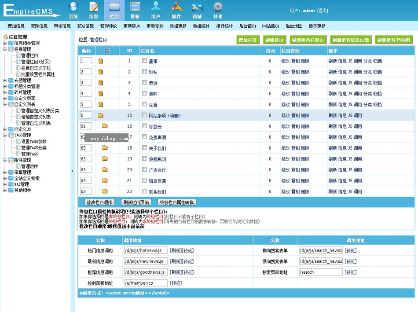Click the 热门信息调用 address field
Viewport: 418px width, 312px height.
146,250
